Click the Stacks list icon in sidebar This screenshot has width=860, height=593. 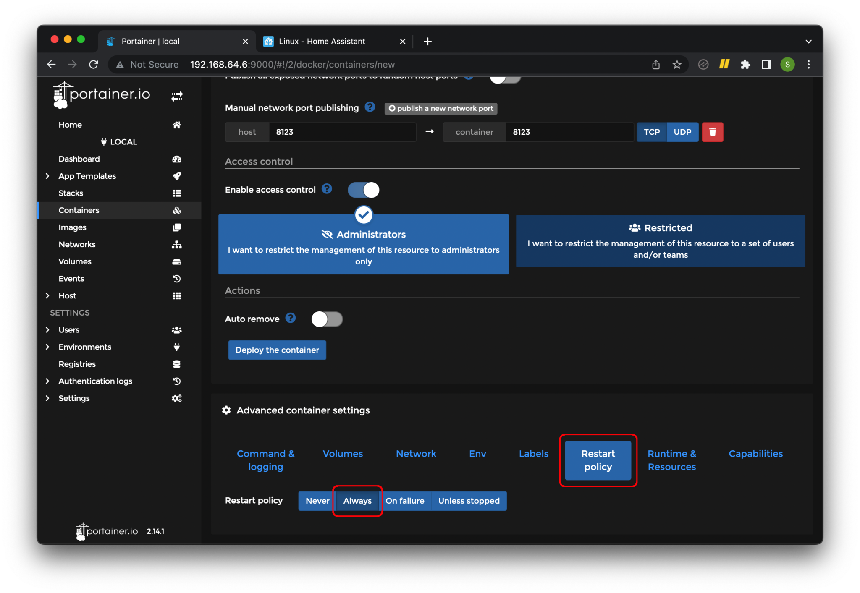(x=177, y=193)
